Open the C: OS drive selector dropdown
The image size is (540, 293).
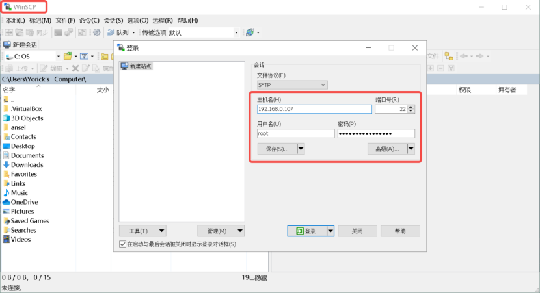pyautogui.click(x=58, y=56)
